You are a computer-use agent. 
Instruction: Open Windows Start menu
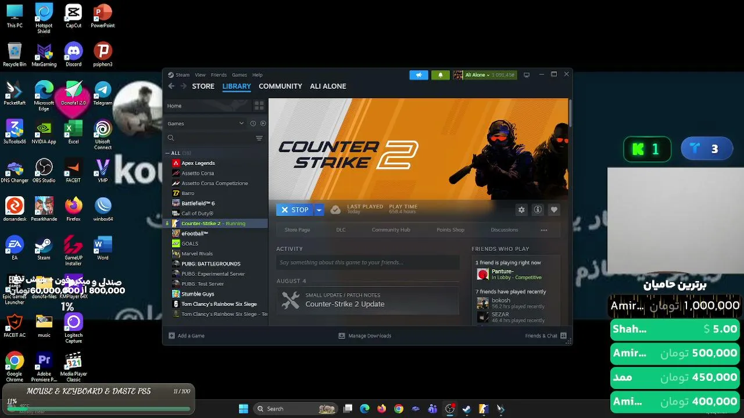coord(244,409)
